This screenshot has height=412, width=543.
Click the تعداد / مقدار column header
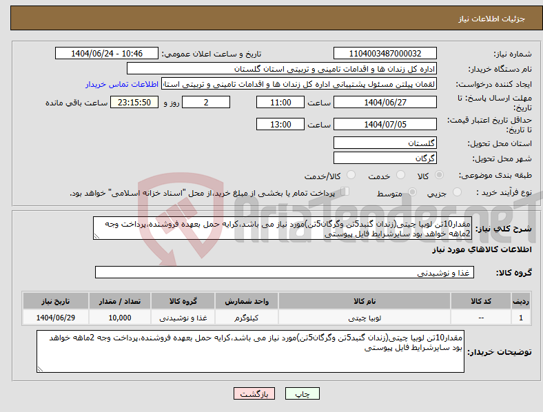point(120,301)
